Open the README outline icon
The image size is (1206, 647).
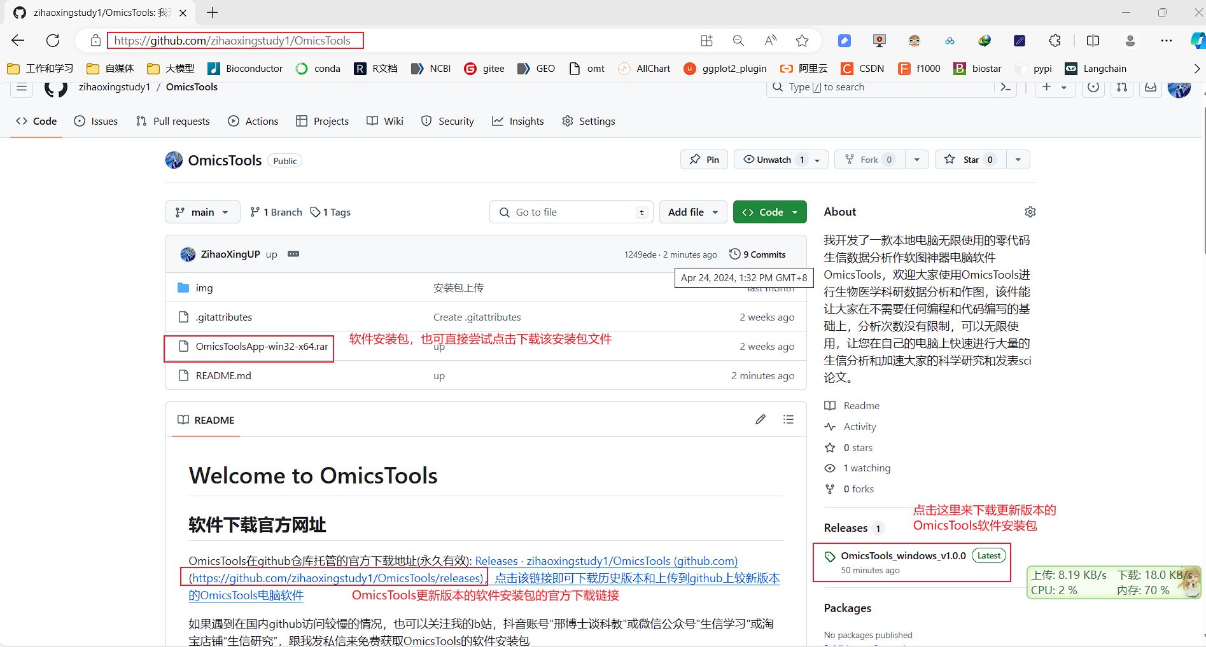788,419
